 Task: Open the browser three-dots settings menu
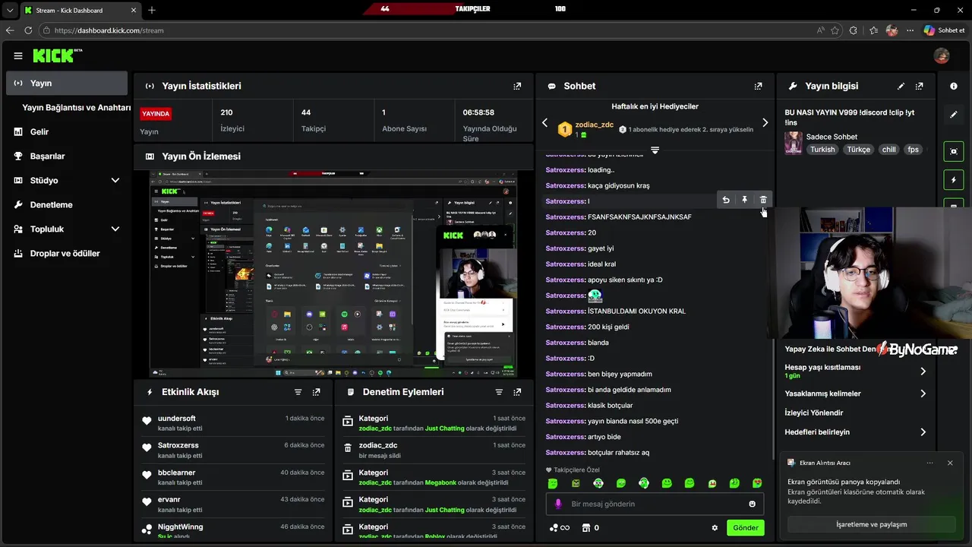pyautogui.click(x=910, y=30)
